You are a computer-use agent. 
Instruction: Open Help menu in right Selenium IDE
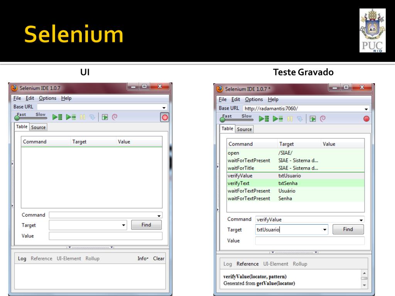273,99
